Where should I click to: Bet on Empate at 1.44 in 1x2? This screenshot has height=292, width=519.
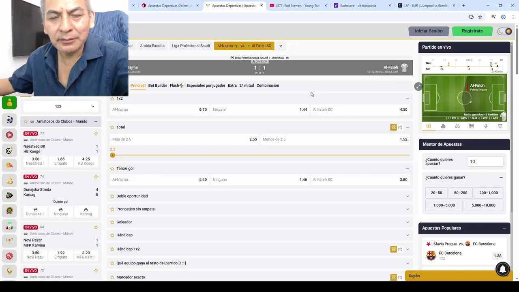point(259,109)
